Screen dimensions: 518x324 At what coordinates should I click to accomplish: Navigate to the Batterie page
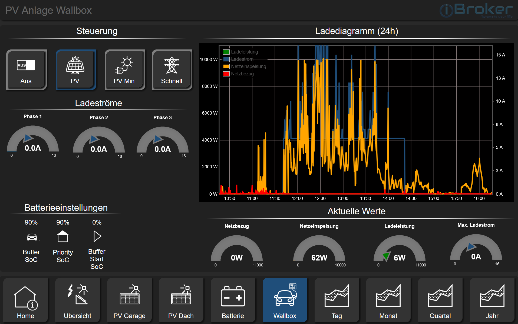click(x=233, y=300)
